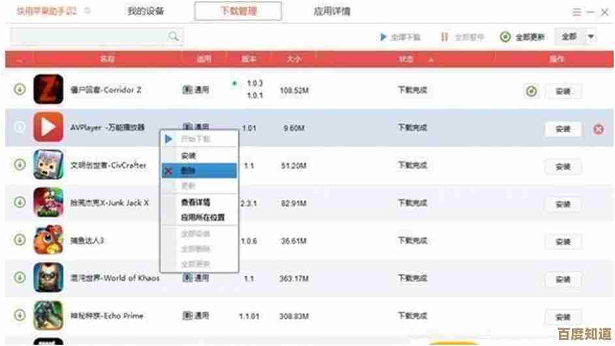Switch to the 我的设备 tab
Image resolution: width=615 pixels, height=346 pixels.
point(146,11)
